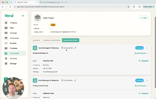Image resolution: width=156 pixels, height=99 pixels.
Task: Click Verai Beverage Co Showcase title, first request
Action: point(48,48)
